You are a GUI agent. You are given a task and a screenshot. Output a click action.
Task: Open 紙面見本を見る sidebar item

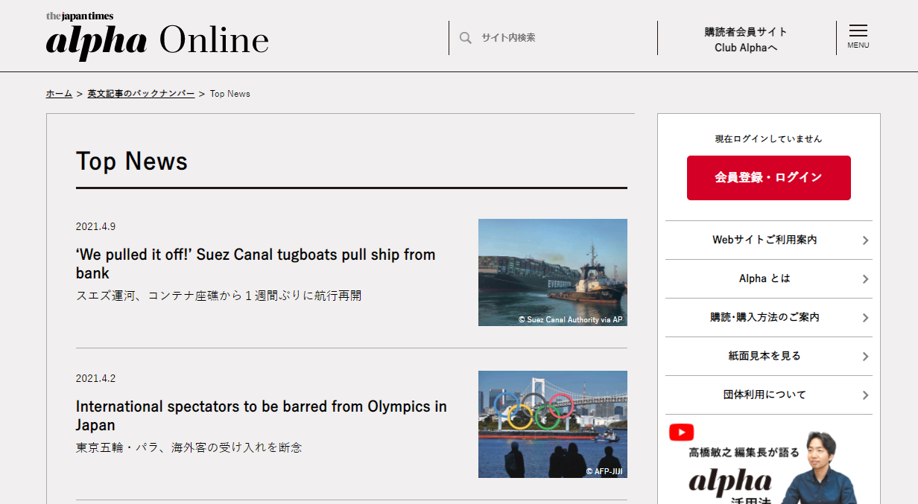click(768, 357)
